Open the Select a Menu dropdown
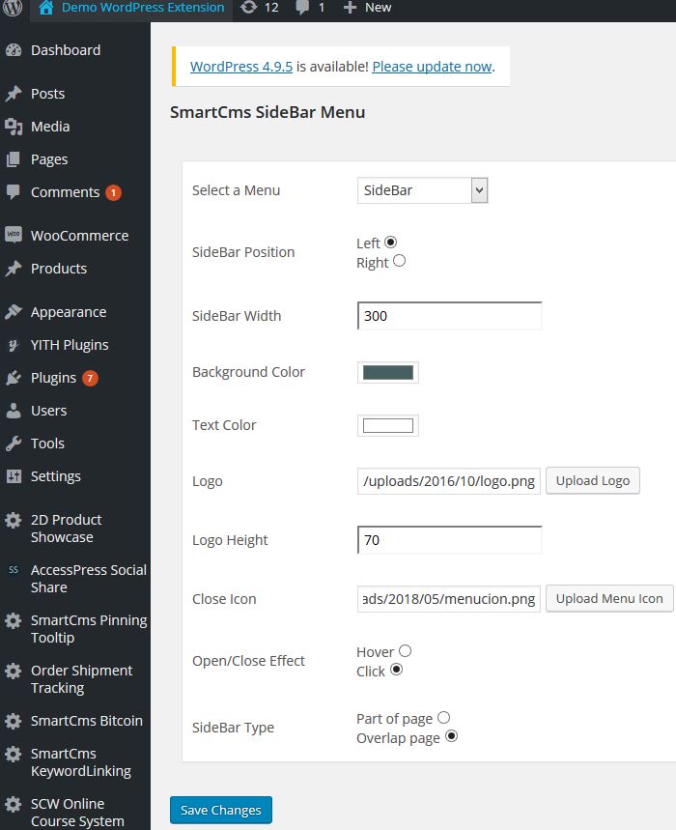 [x=422, y=189]
